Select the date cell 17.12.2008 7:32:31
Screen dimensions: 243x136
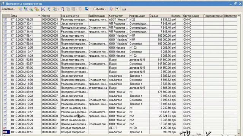pos(25,28)
